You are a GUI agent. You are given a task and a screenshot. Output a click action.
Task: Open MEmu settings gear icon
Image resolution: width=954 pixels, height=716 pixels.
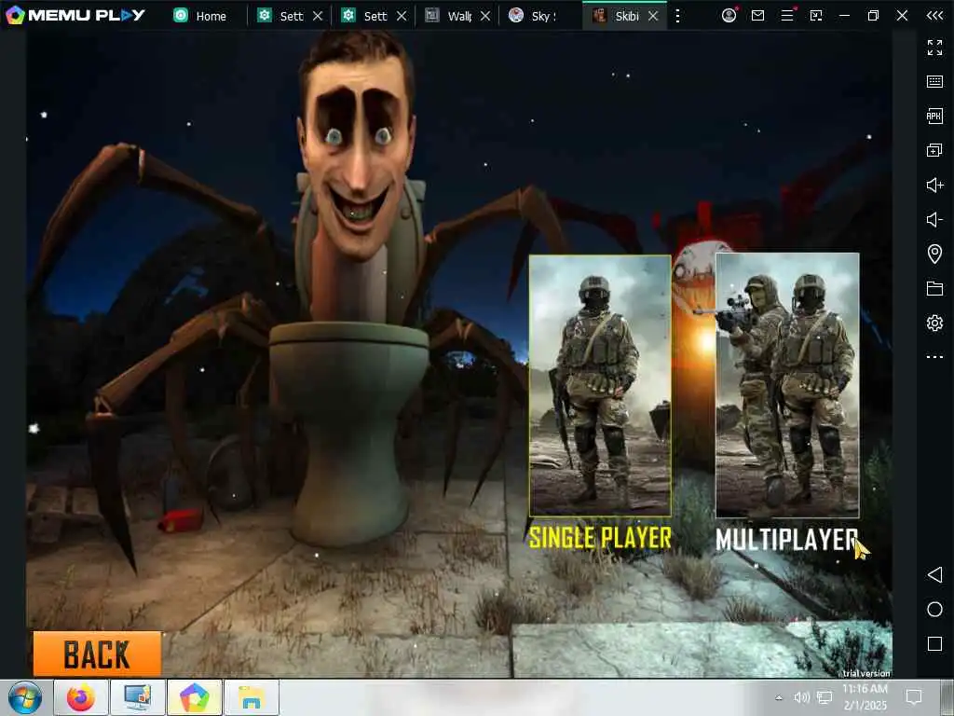click(934, 323)
